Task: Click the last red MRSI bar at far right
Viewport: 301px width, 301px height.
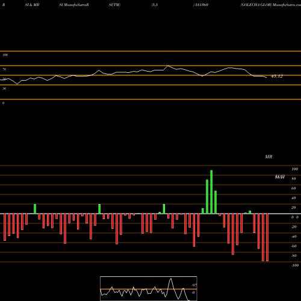Action: 267,237
